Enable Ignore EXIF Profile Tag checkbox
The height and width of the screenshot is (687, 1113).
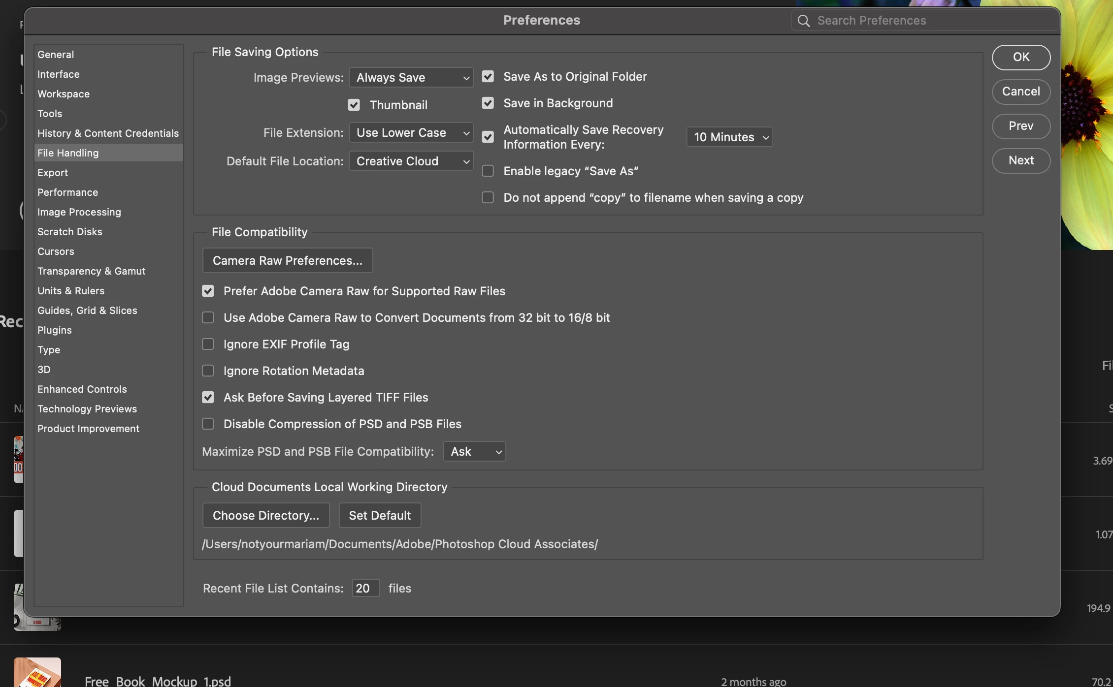208,344
